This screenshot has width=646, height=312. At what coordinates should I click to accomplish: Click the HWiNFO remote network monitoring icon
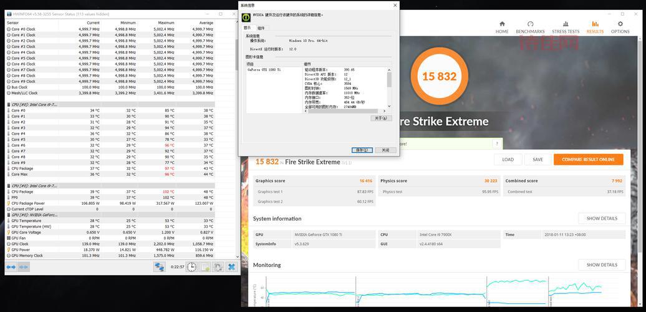[160, 266]
